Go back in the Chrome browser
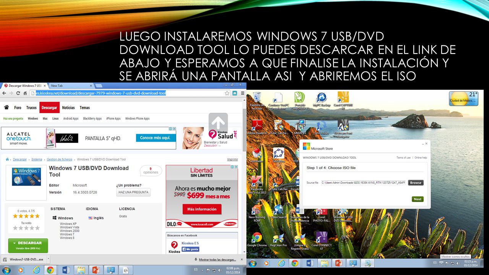The image size is (489, 275). (x=4, y=93)
